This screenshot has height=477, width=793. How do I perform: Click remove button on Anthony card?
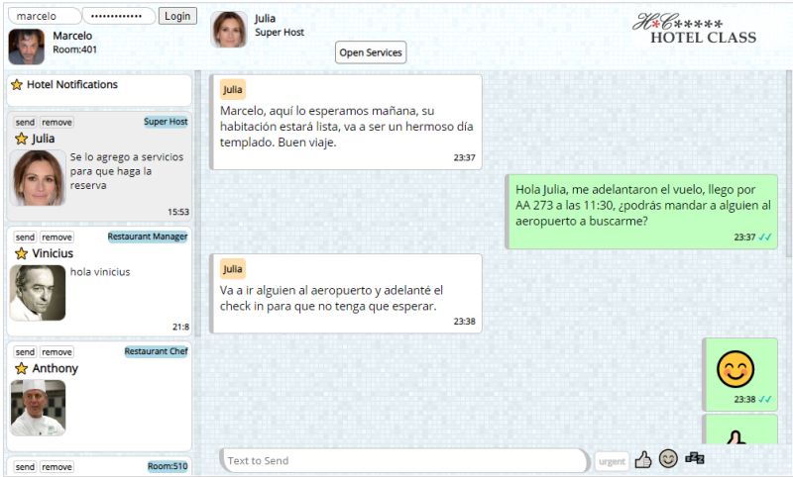click(x=57, y=352)
